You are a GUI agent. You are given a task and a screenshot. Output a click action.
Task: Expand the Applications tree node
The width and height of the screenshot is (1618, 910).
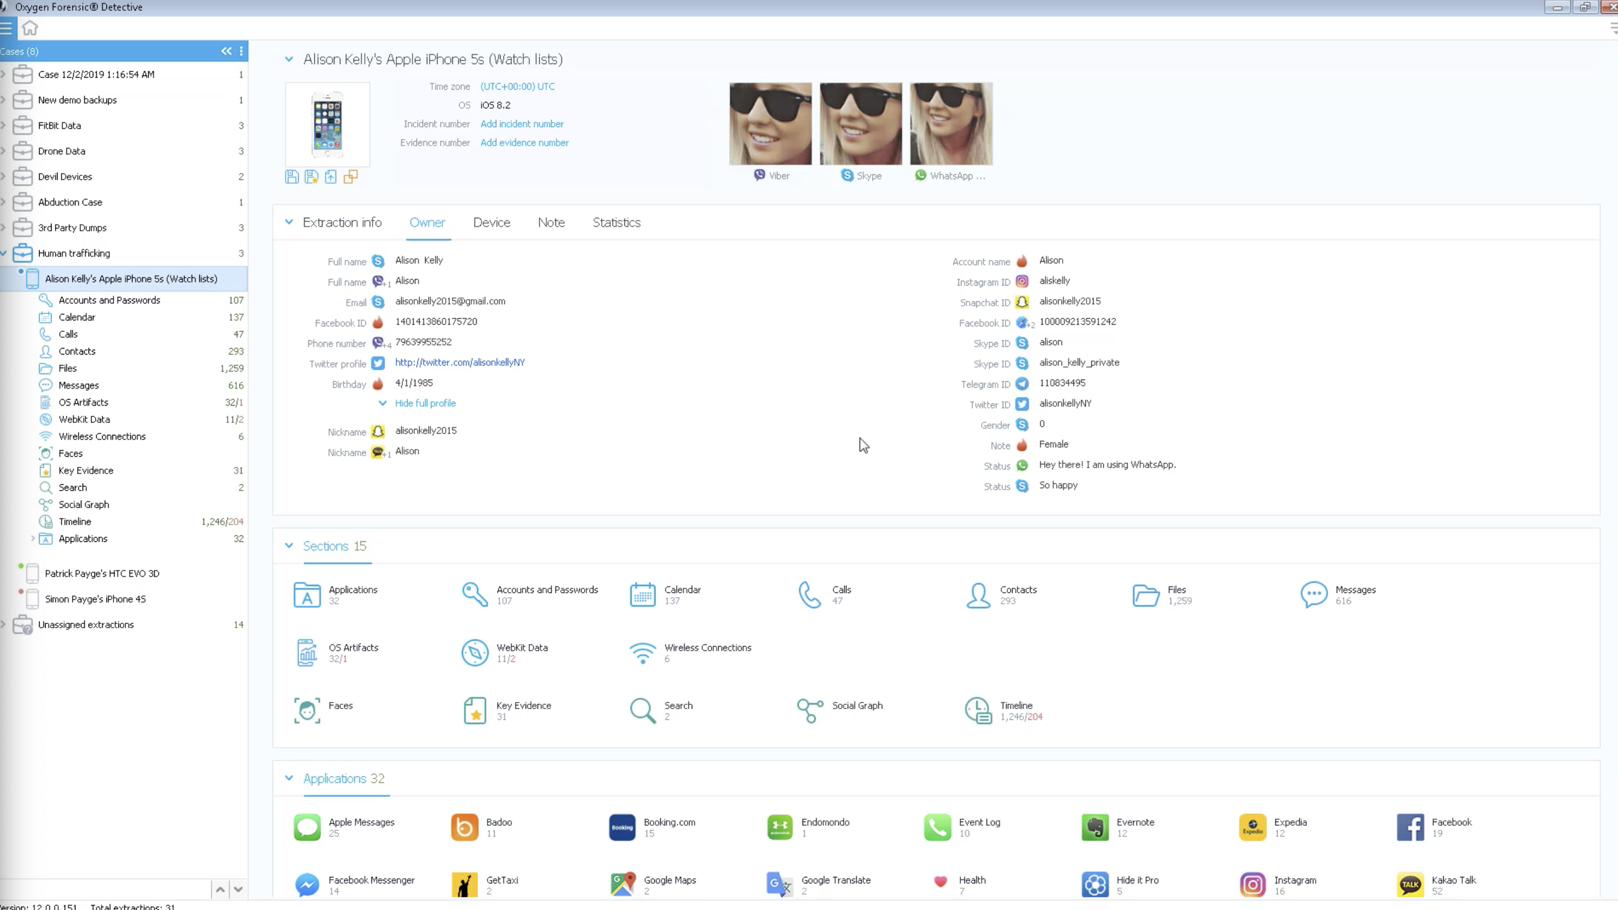point(33,538)
